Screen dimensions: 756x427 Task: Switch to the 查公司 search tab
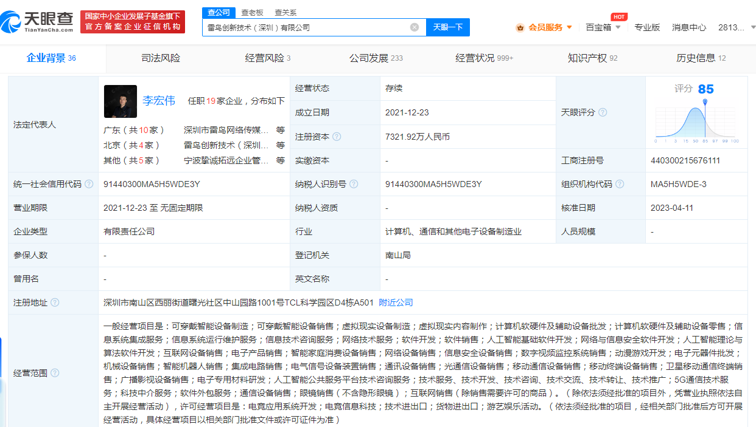tap(219, 12)
